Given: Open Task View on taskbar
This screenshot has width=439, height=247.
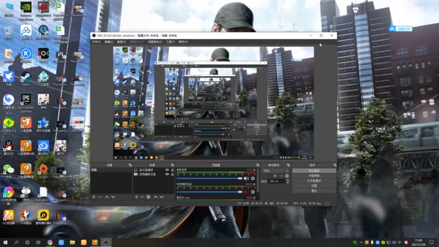Looking at the screenshot, I should pyautogui.click(x=38, y=242).
